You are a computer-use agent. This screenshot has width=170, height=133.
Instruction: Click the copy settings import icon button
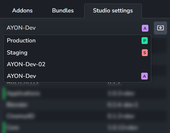[x=161, y=28]
